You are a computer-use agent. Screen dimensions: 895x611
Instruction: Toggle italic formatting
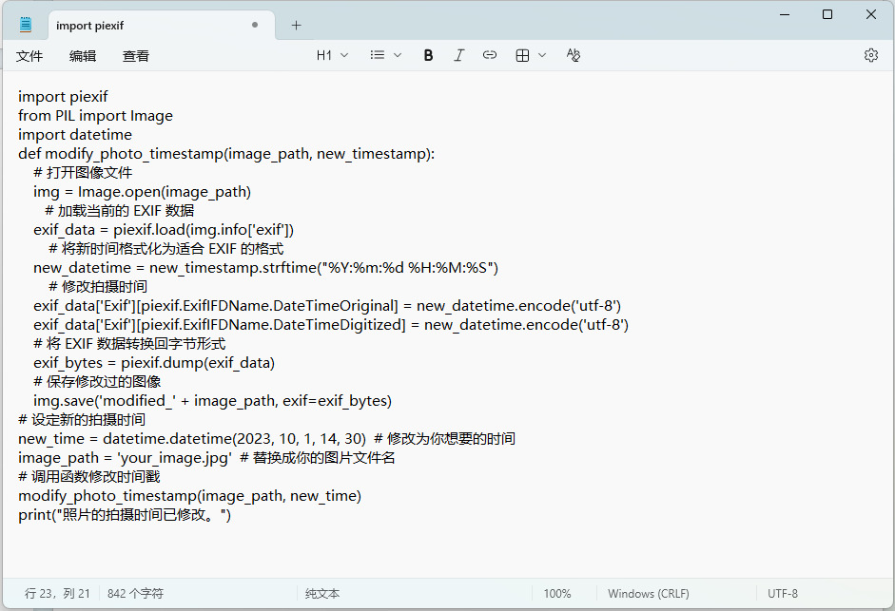[x=459, y=55]
